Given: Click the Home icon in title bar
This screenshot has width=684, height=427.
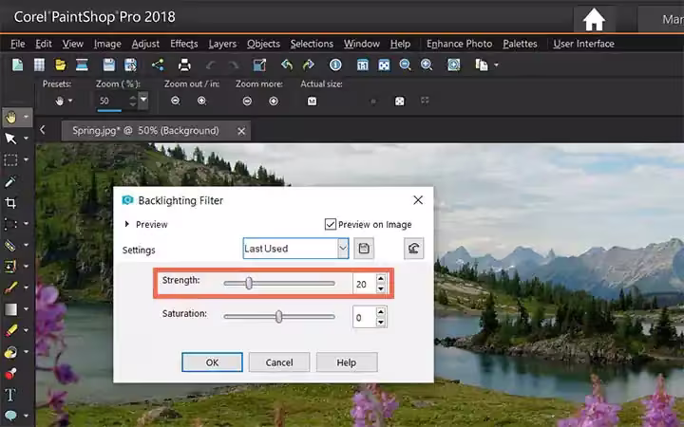Looking at the screenshot, I should pos(594,19).
